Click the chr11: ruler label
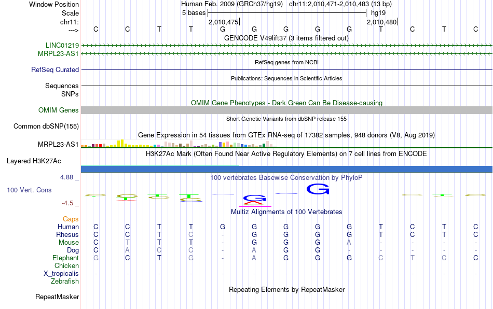 tap(69, 22)
